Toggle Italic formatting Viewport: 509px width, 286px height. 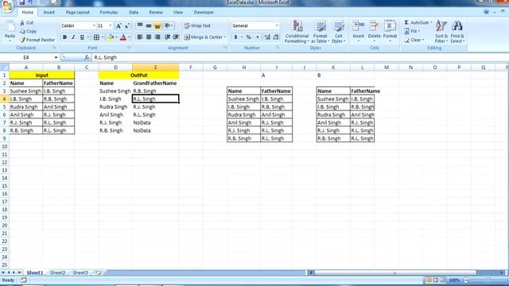pyautogui.click(x=73, y=37)
